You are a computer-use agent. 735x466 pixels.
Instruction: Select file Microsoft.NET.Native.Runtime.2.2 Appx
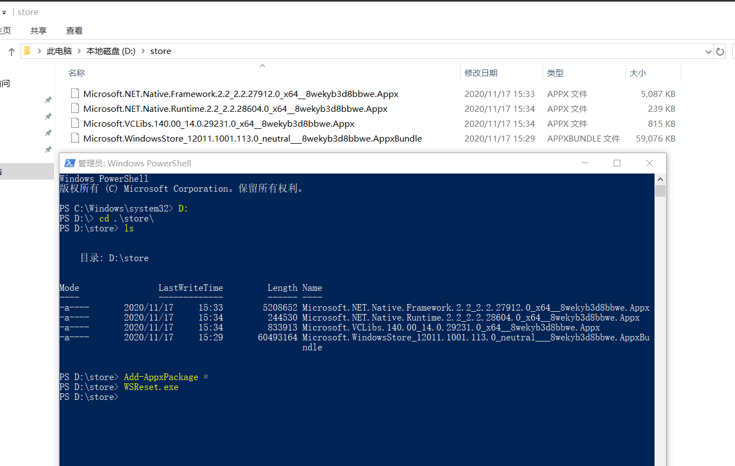(235, 109)
